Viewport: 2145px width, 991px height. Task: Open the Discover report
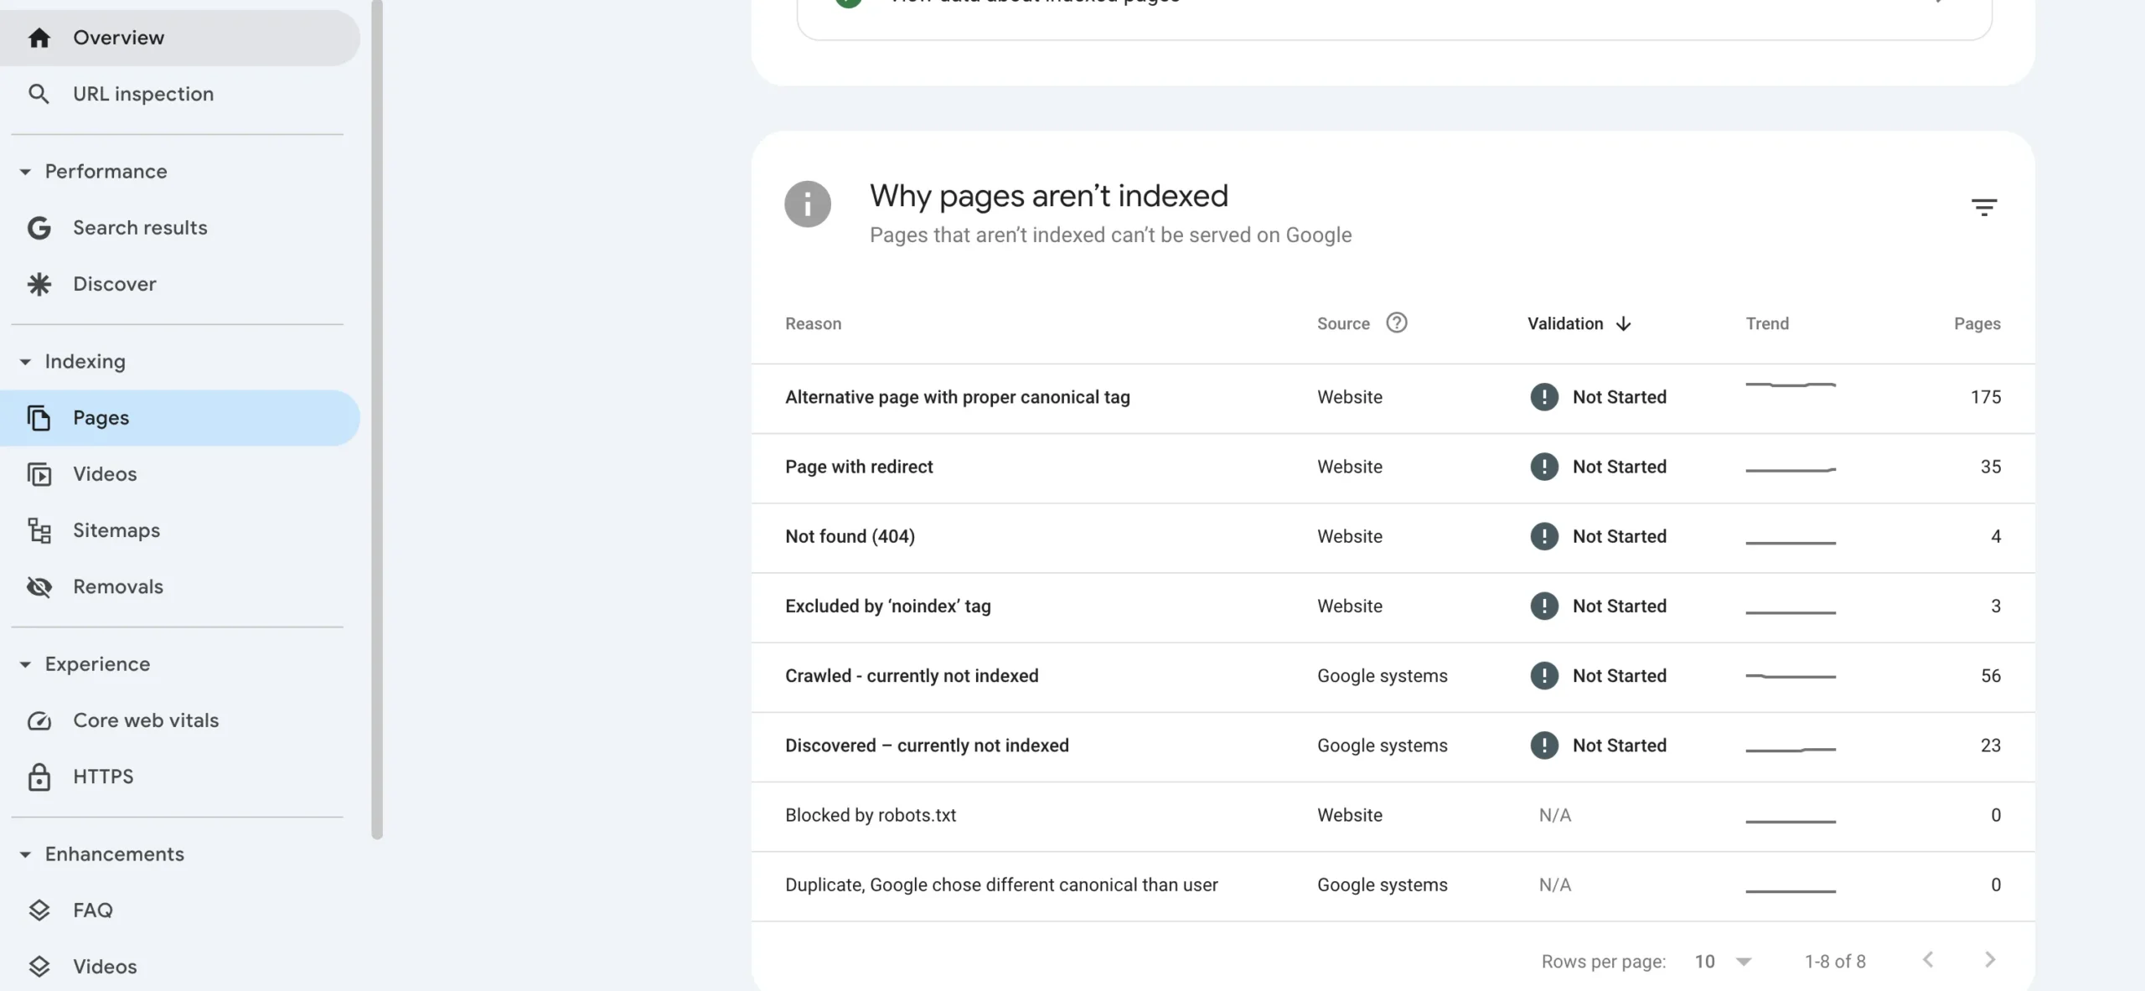point(180,284)
